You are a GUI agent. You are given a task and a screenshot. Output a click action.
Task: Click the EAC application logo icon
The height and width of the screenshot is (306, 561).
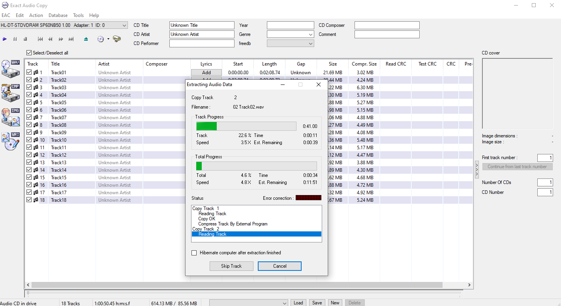click(x=5, y=5)
